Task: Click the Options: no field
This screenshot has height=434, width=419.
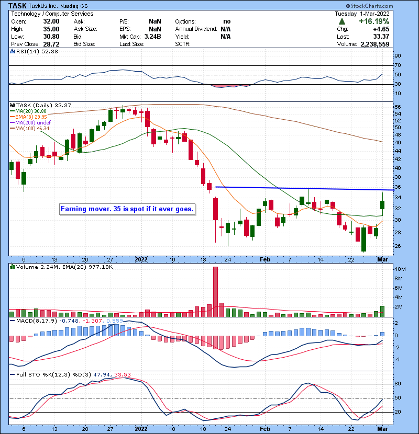Action: pyautogui.click(x=203, y=21)
